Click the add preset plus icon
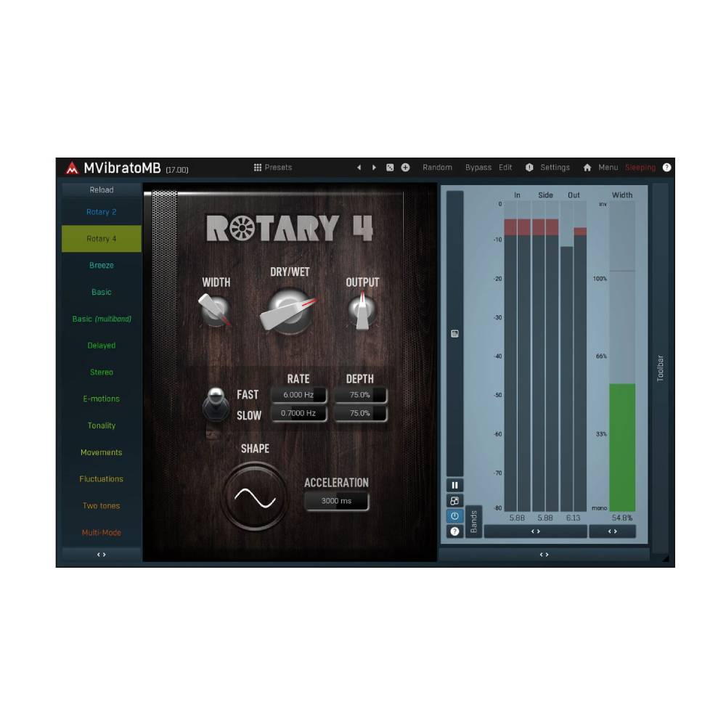 405,168
